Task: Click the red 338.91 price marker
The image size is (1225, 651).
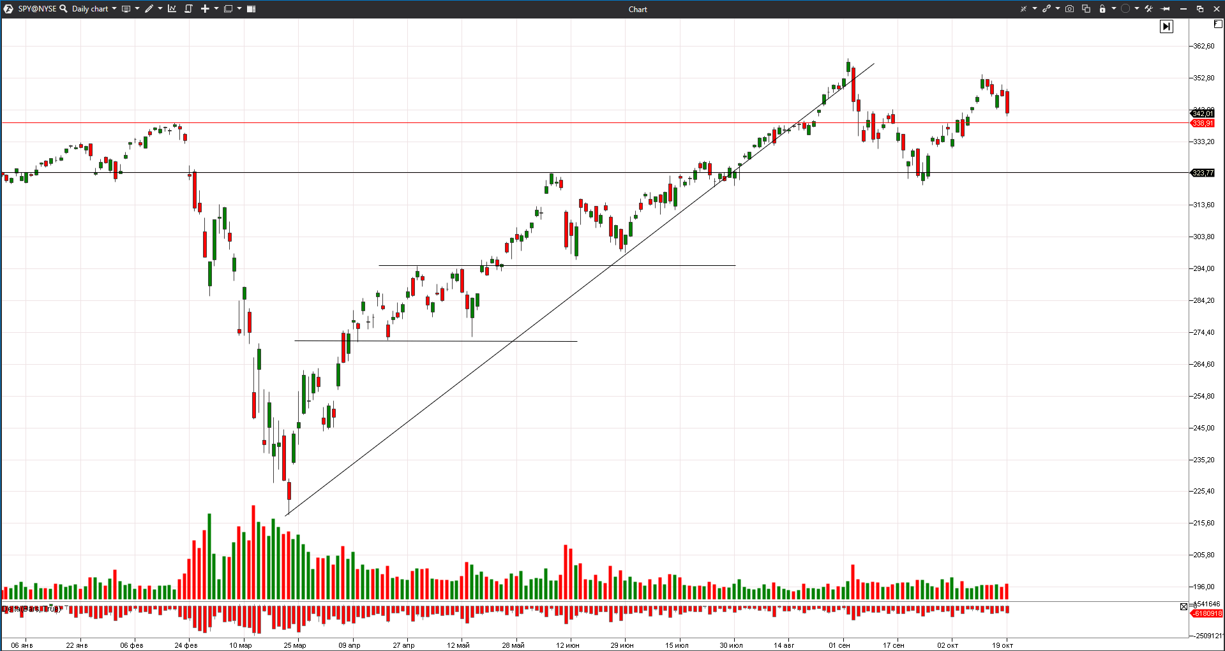Action: (x=1203, y=123)
